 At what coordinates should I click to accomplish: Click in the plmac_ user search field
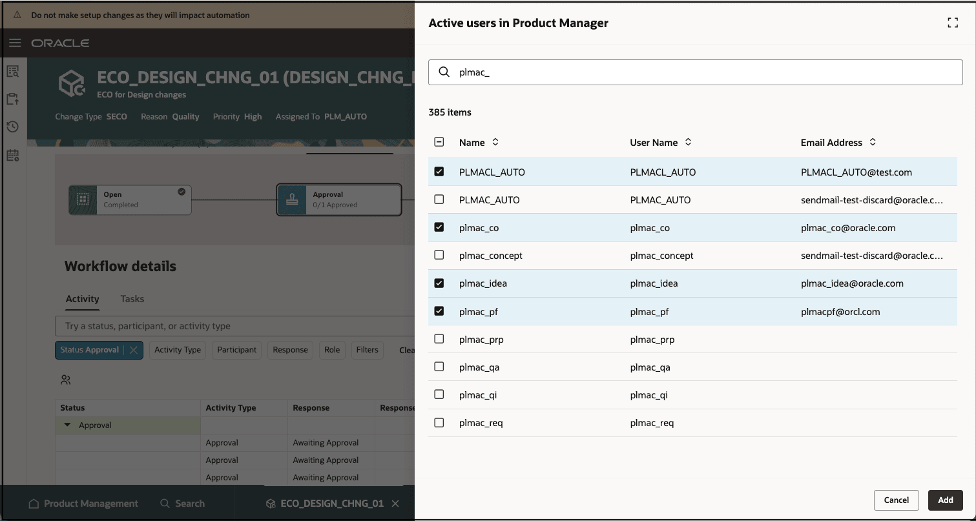tap(696, 72)
